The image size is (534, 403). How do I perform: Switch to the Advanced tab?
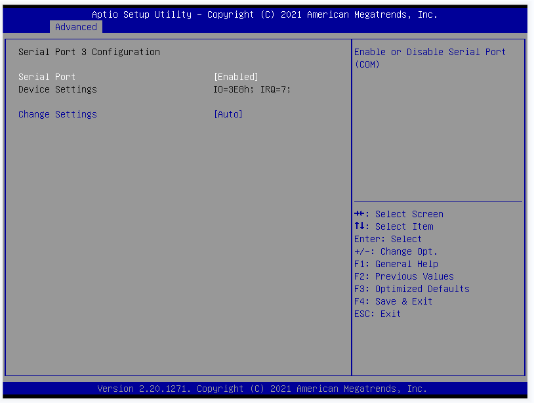click(76, 27)
